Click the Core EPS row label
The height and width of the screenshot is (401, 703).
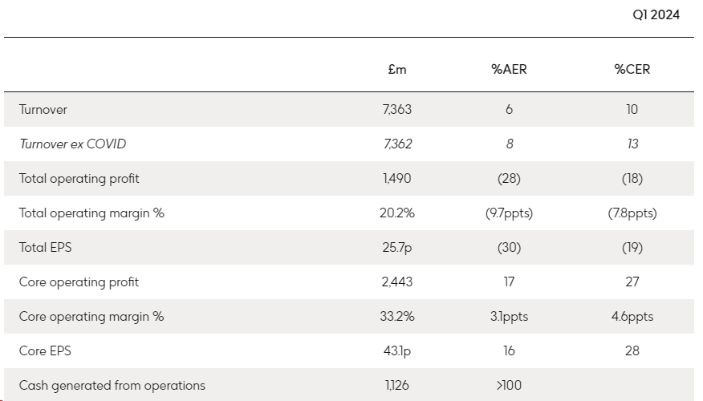click(x=43, y=351)
